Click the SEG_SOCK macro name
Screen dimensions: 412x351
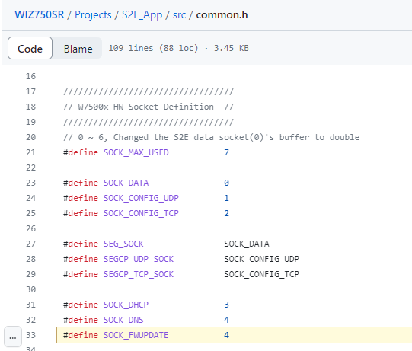(123, 244)
